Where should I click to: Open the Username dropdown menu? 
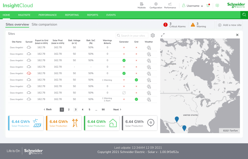click(x=193, y=6)
